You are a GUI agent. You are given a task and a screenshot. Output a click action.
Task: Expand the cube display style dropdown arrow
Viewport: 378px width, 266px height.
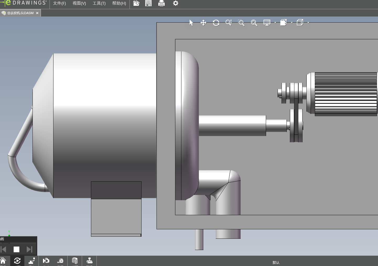click(308, 23)
